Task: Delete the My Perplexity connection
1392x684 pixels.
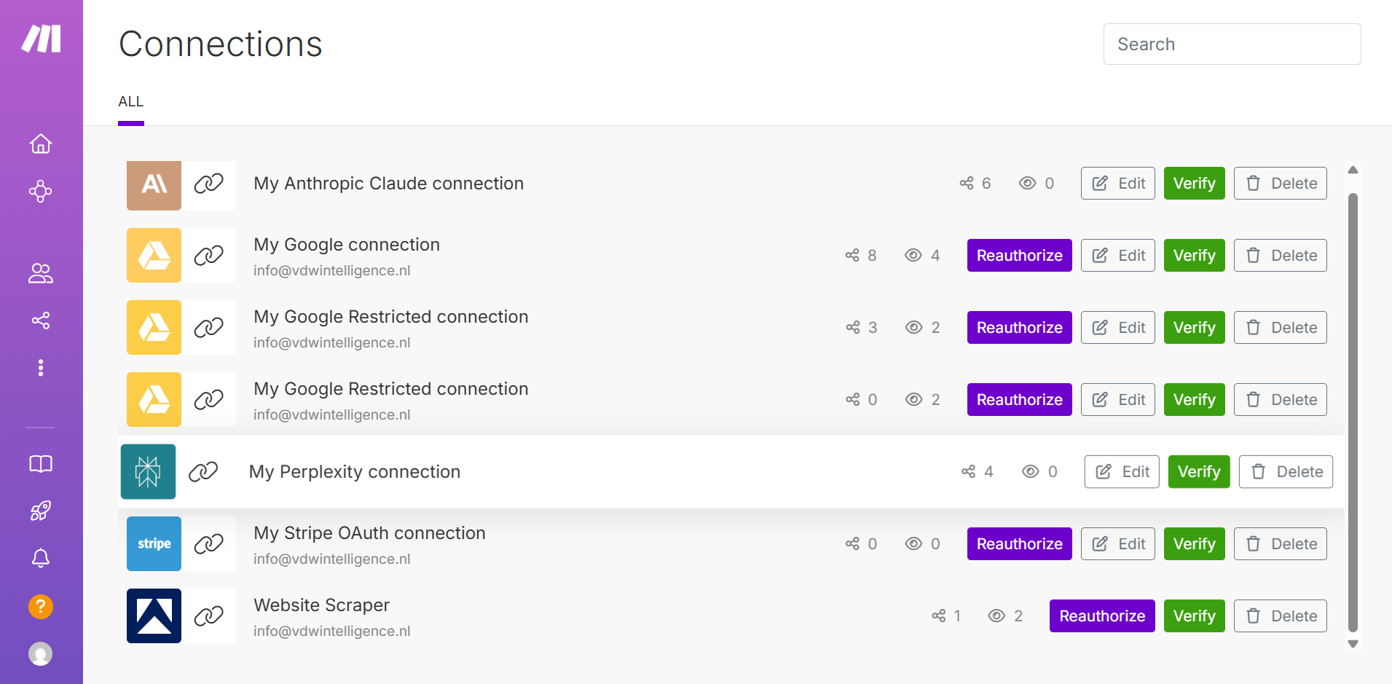Action: (x=1286, y=472)
